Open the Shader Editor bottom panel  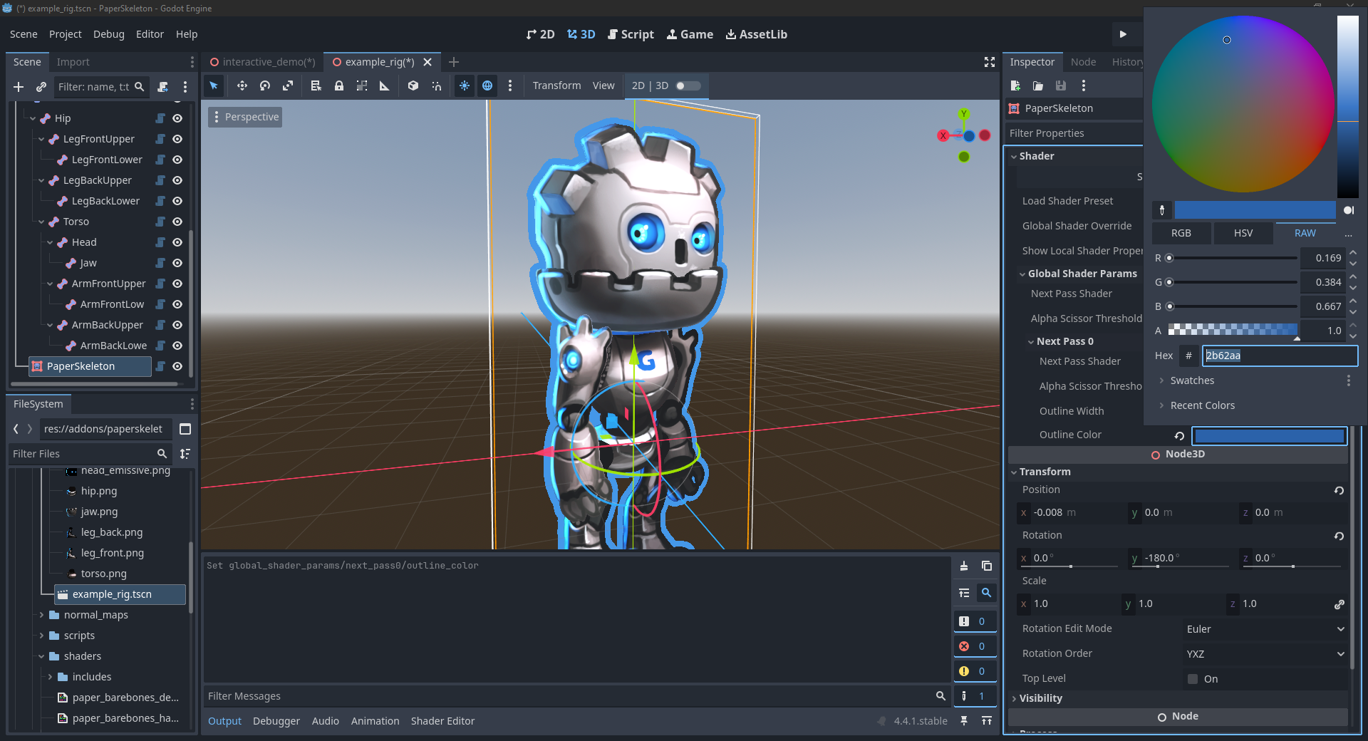point(442,721)
